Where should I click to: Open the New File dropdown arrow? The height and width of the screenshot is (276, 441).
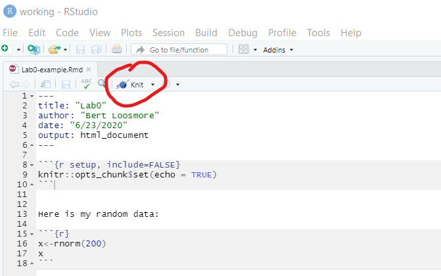click(18, 50)
